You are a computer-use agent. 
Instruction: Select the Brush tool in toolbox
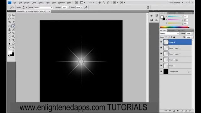(x=13, y=26)
